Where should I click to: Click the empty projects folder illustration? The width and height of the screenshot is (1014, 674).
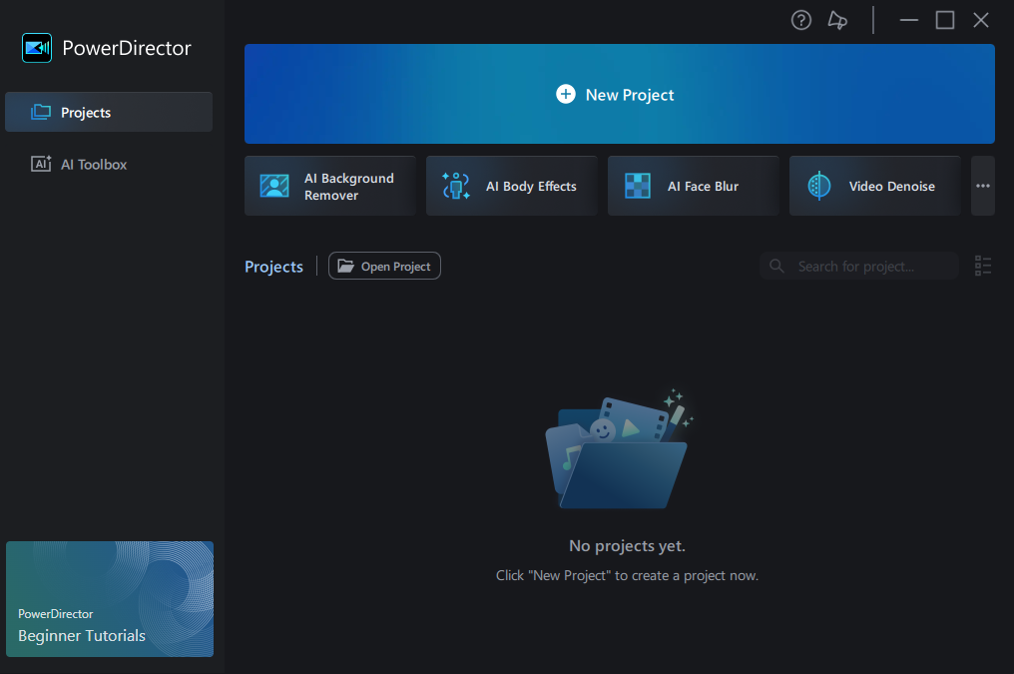[x=619, y=449]
